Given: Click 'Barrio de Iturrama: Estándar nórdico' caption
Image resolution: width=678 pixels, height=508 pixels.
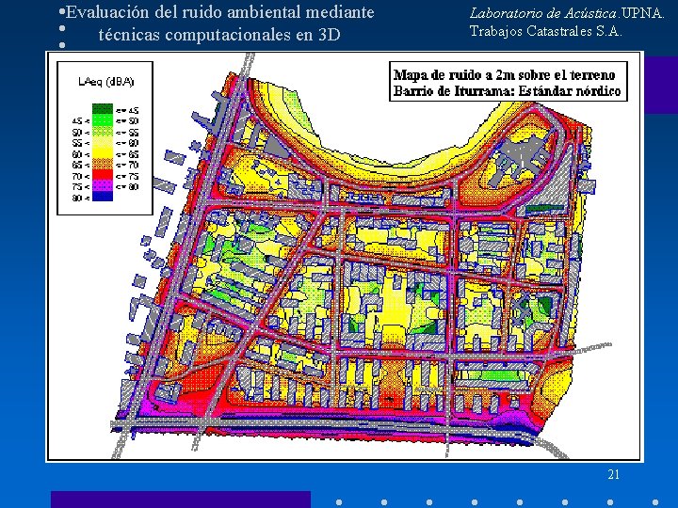Looking at the screenshot, I should point(508,91).
